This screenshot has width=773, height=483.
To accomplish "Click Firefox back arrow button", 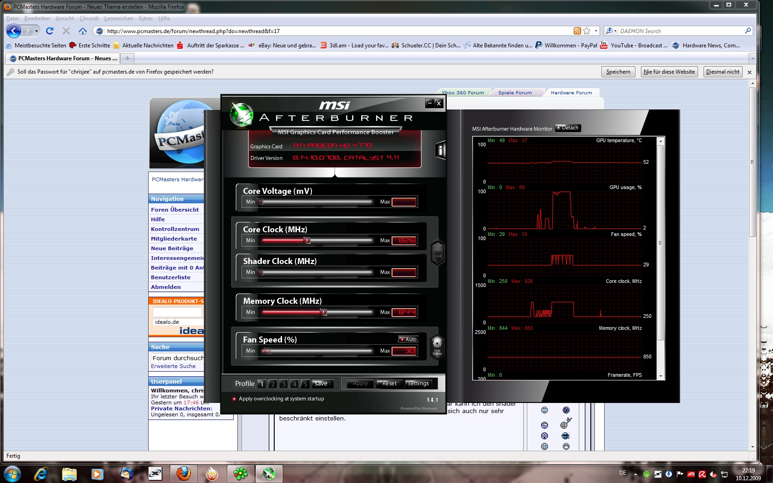I will point(14,31).
